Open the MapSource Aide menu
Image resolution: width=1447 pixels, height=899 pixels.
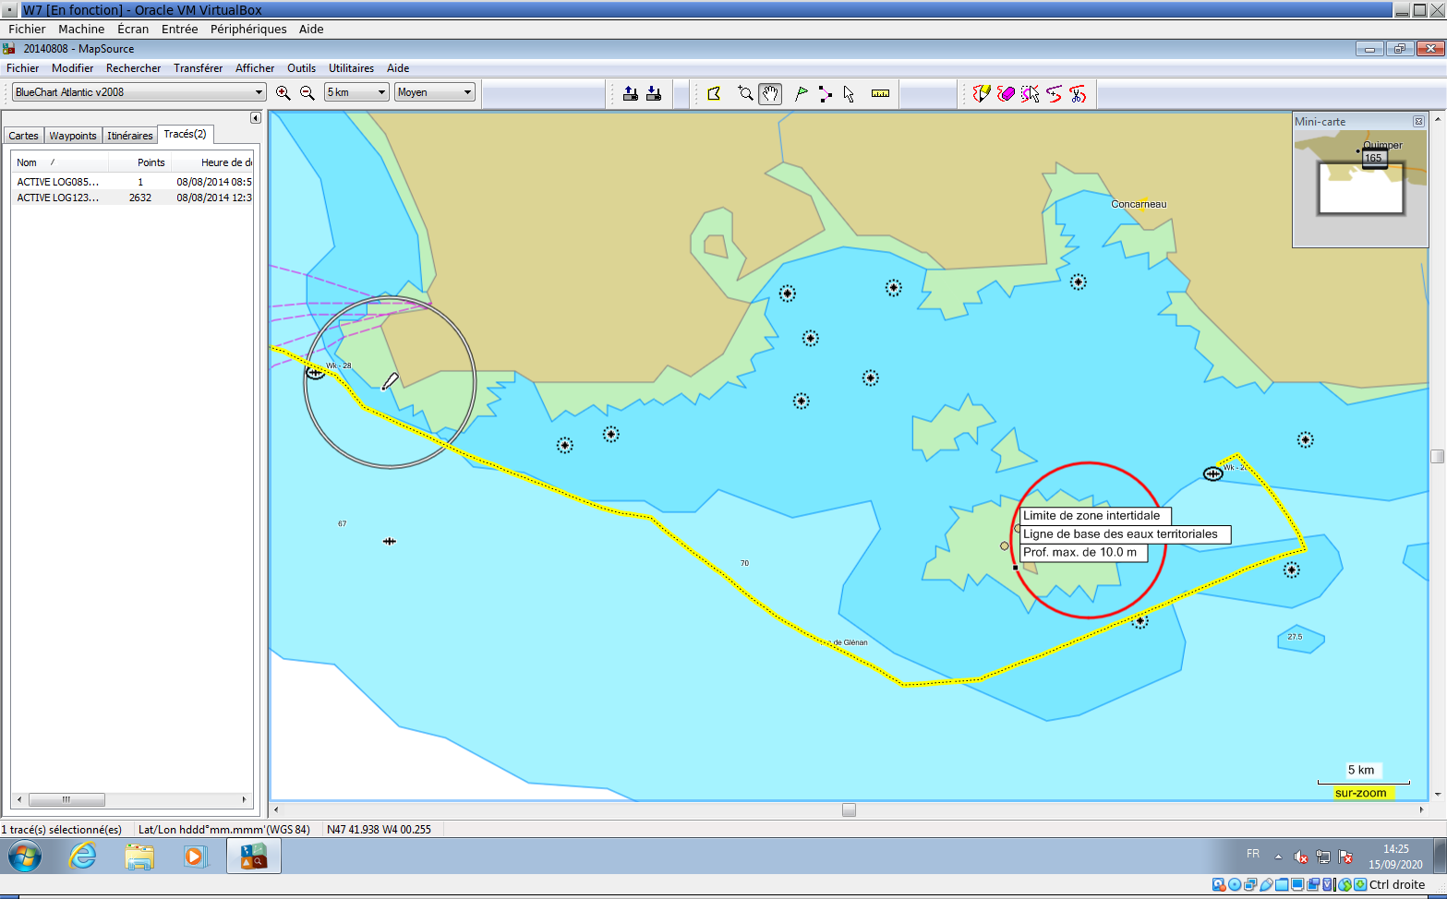(398, 68)
